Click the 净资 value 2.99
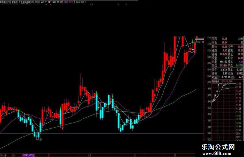This screenshot has height=157, width=244. click(x=225, y=73)
